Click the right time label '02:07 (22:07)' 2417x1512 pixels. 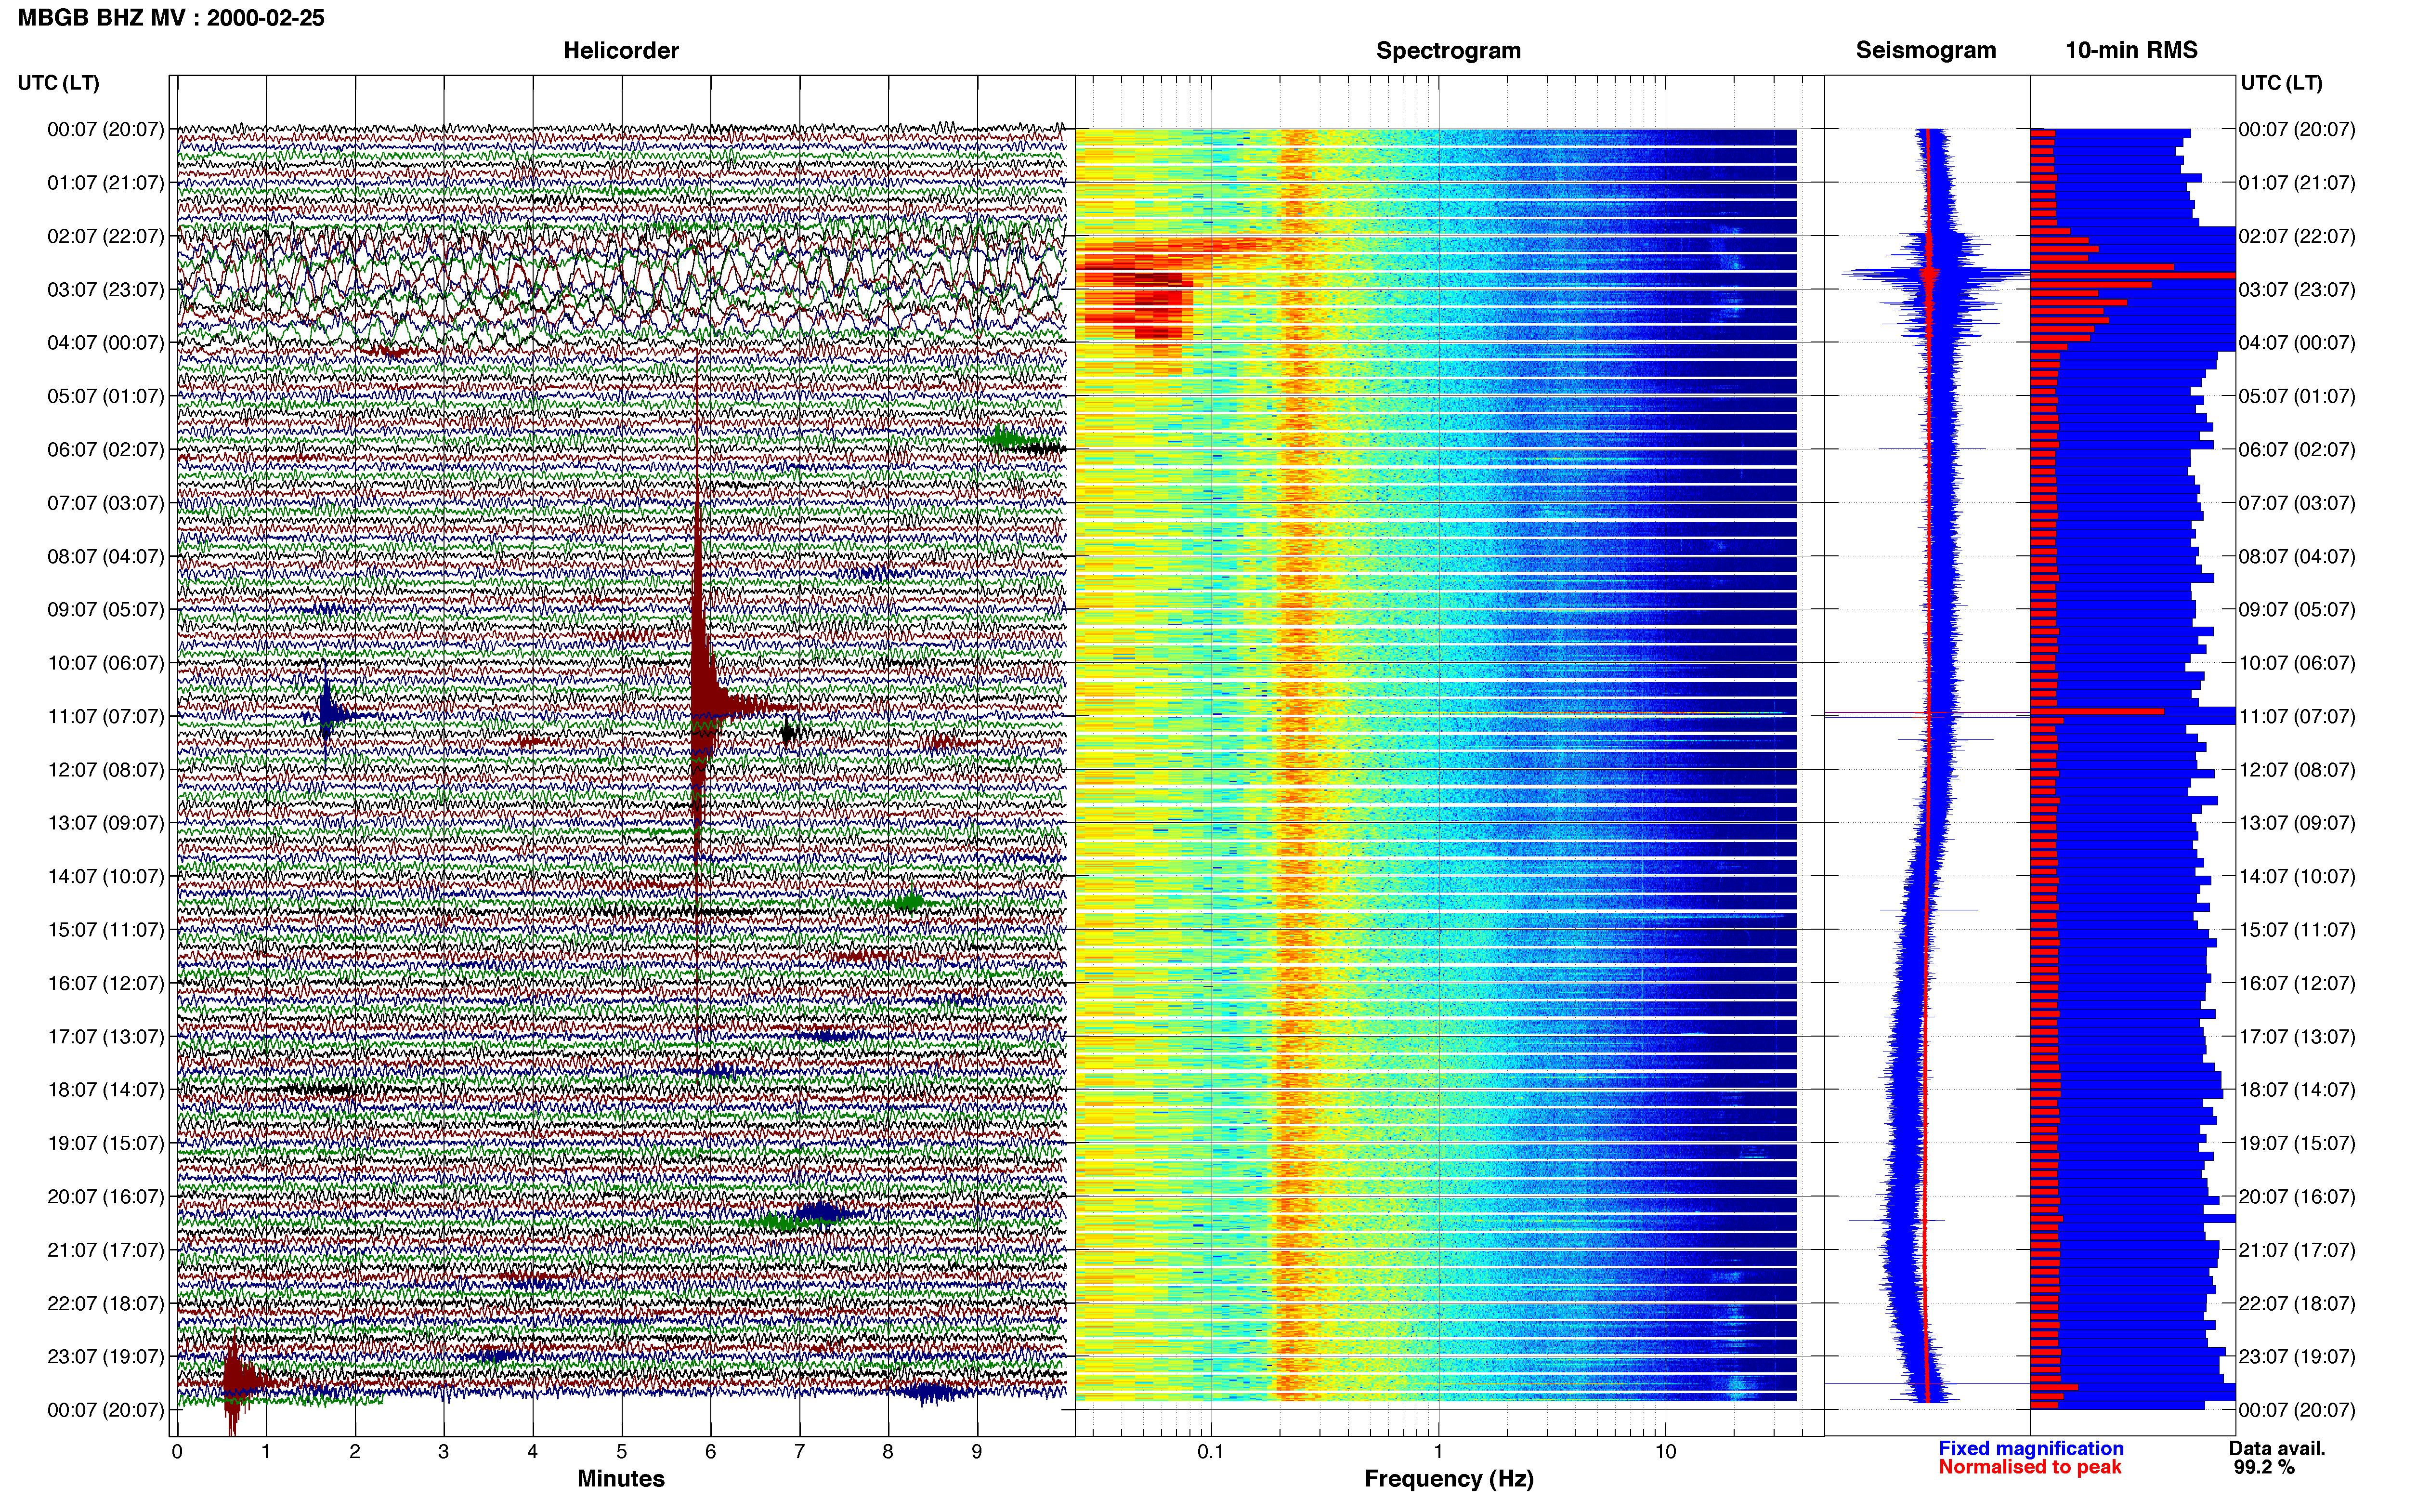click(2297, 236)
